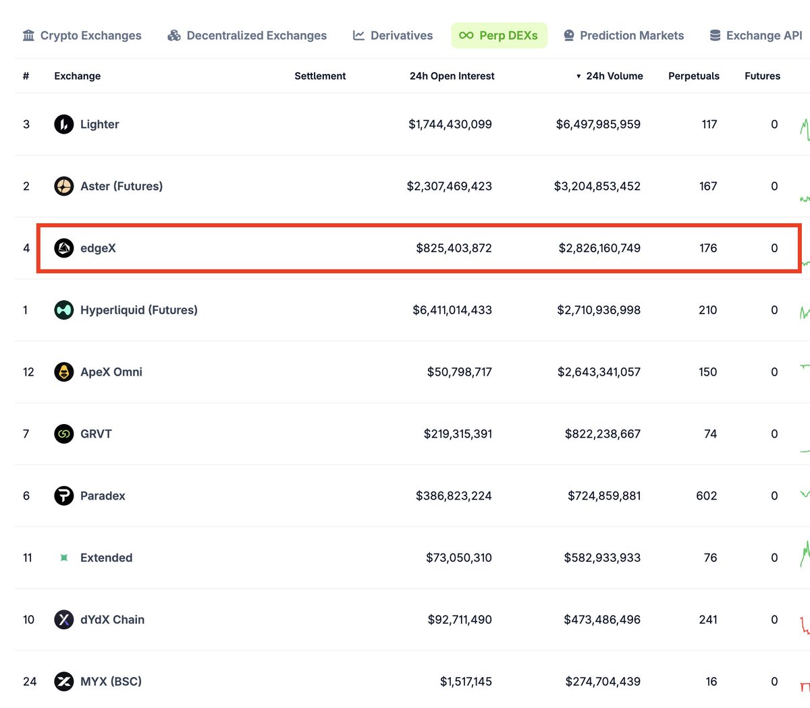Click edgeX 24h volume $2,826,160,749

tap(599, 248)
